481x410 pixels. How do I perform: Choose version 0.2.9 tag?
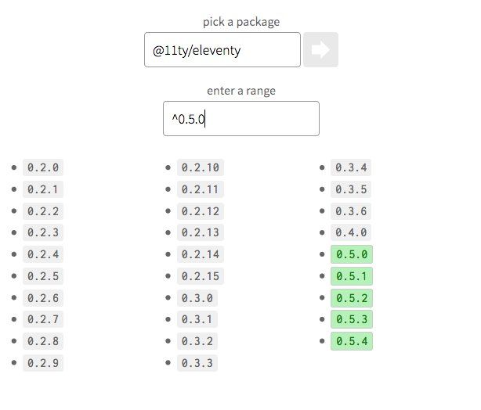click(43, 363)
